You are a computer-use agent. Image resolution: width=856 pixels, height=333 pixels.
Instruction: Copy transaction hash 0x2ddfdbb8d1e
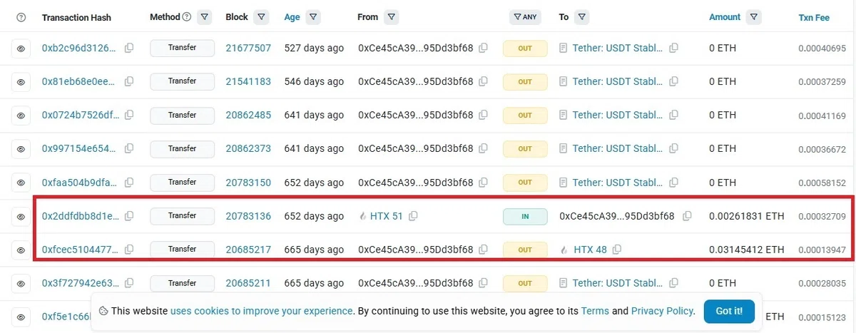129,215
